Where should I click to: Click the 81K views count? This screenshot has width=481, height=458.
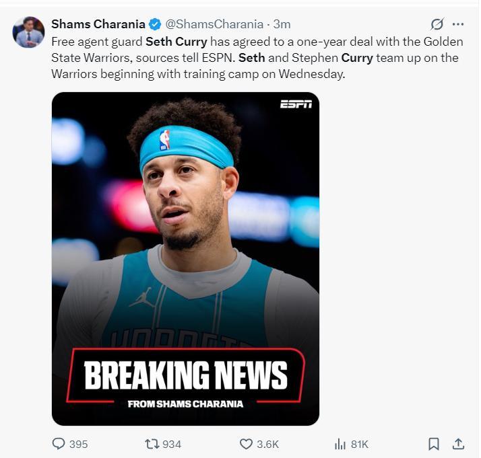360,444
